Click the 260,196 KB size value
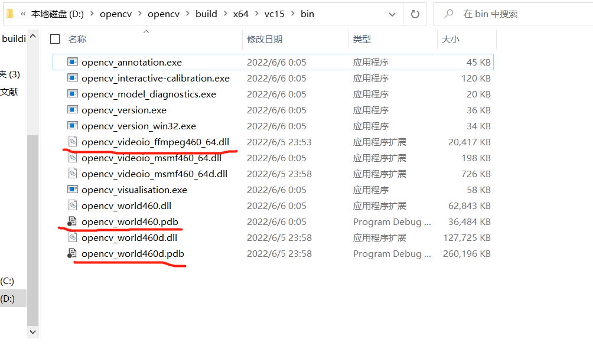The width and height of the screenshot is (593, 349). coord(467,254)
